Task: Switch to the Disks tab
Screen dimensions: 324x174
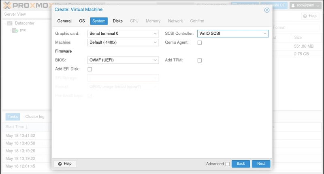Action: click(x=117, y=21)
